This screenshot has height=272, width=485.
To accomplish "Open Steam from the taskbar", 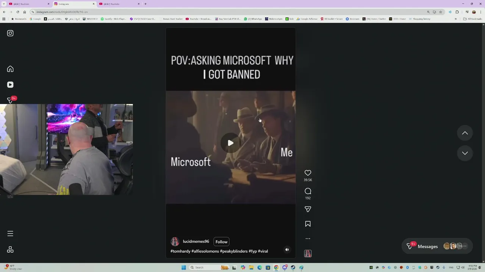I will click(x=293, y=267).
